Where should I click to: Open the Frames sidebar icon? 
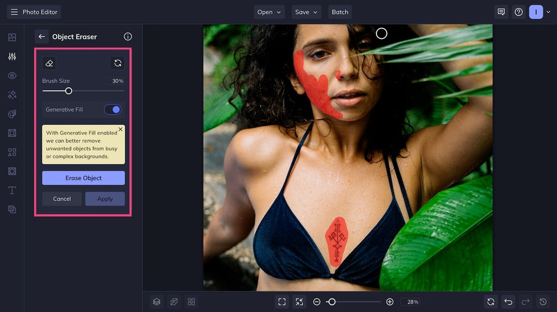point(12,133)
